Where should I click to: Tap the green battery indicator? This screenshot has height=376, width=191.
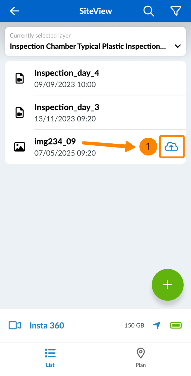176,325
